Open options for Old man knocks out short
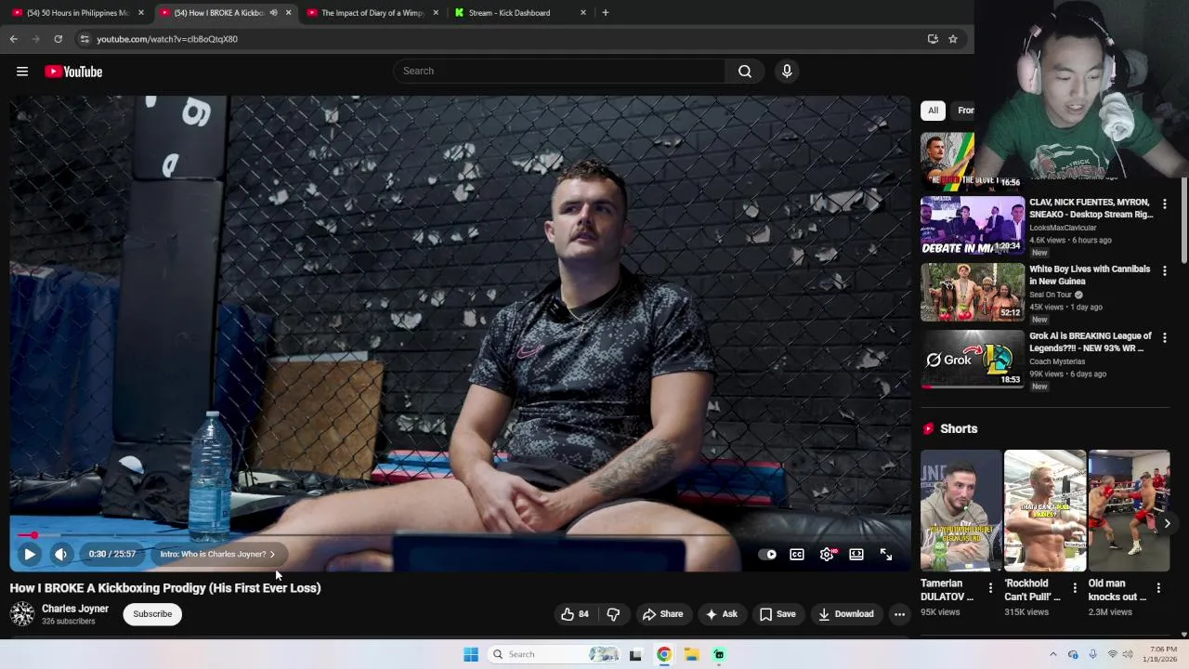 pos(1158,588)
